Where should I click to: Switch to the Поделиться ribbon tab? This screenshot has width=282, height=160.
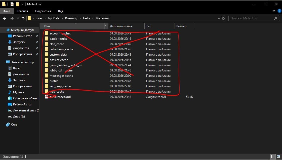(x=43, y=11)
